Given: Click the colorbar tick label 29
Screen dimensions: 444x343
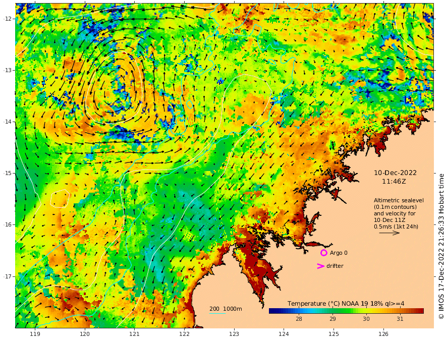Looking at the screenshot, I should pos(332,319).
